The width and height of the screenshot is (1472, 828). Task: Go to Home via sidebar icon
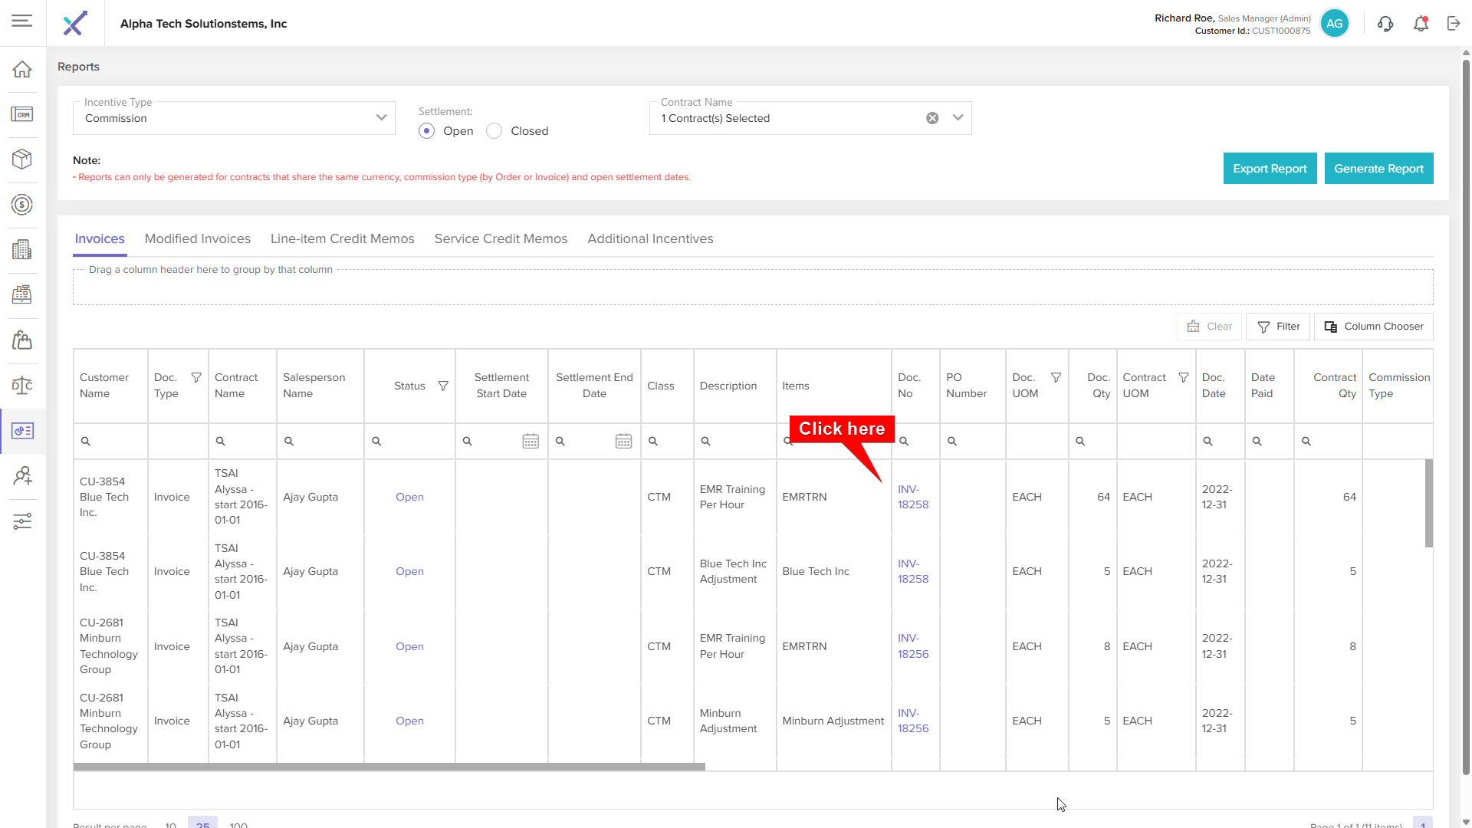click(22, 70)
